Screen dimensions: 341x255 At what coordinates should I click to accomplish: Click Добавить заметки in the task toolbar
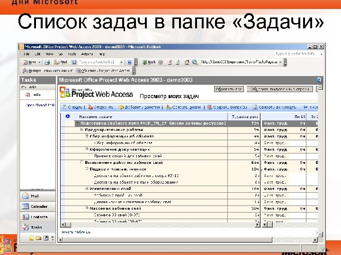pos(139,107)
